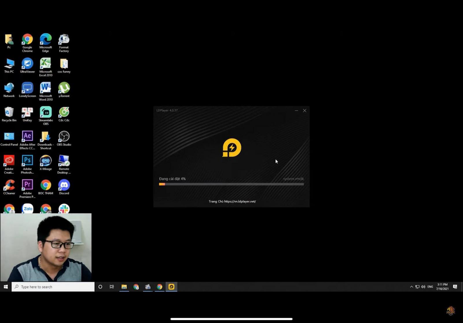
Task: Open the Action Center notifications
Action: point(455,287)
